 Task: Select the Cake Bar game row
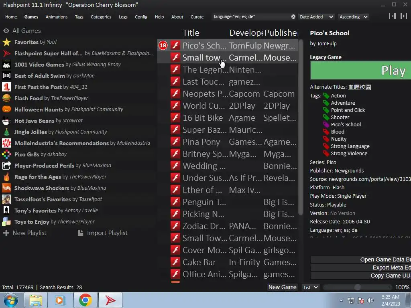click(x=228, y=262)
